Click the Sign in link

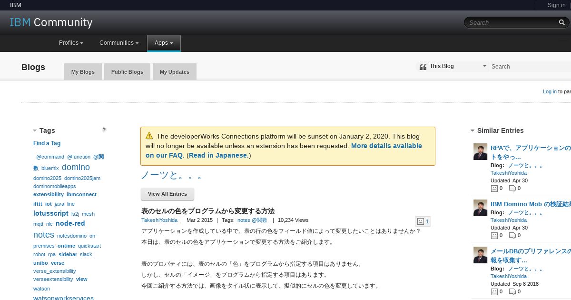[x=556, y=5]
